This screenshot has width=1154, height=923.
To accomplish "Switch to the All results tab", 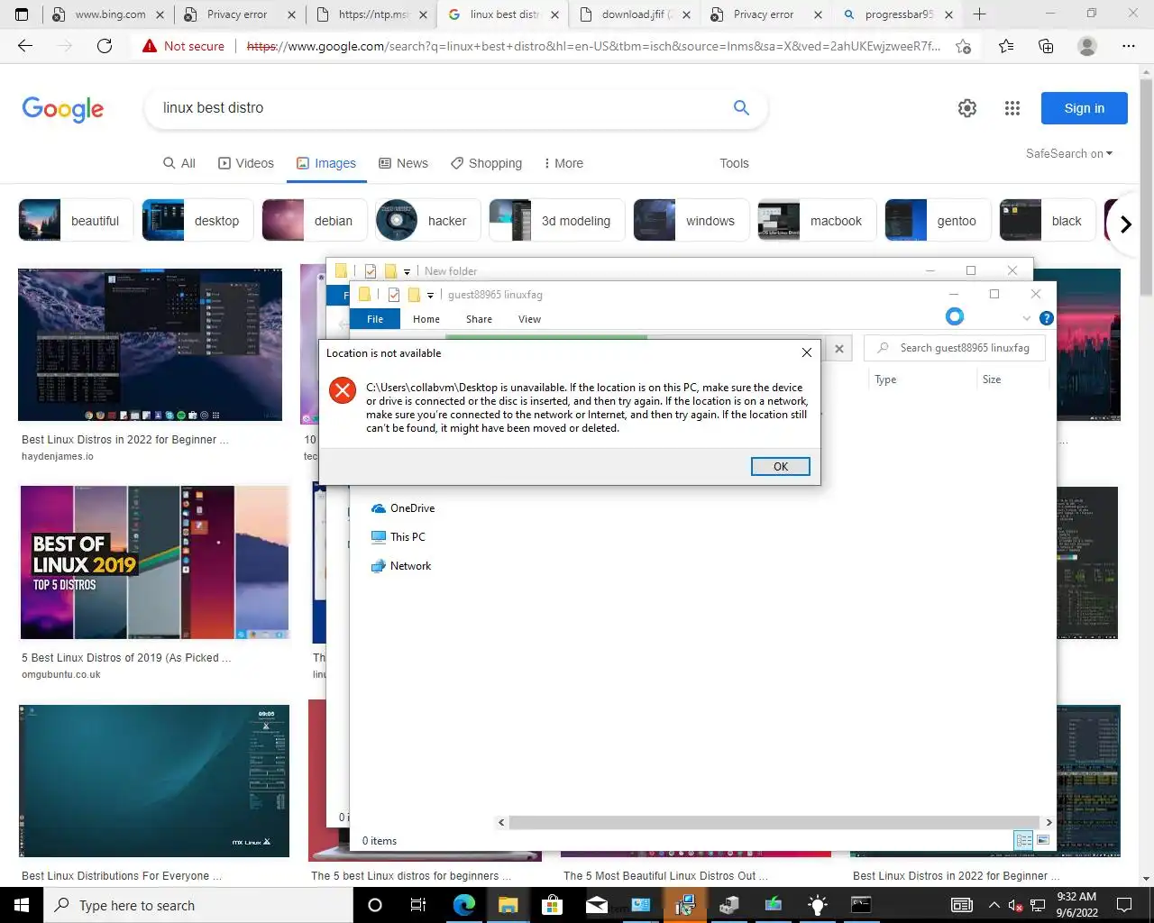I will (x=179, y=163).
